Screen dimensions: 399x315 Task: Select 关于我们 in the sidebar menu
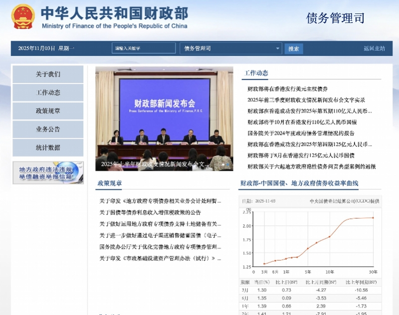48,74
